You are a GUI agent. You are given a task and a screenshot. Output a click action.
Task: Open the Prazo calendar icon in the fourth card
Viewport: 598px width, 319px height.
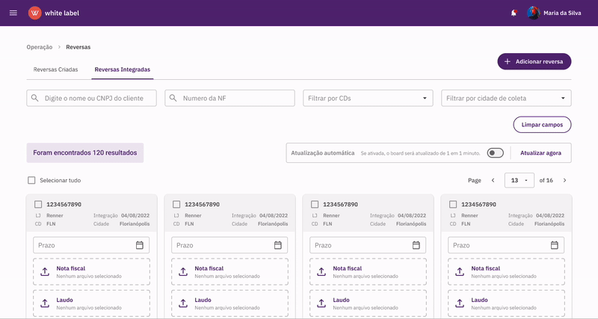pyautogui.click(x=555, y=245)
